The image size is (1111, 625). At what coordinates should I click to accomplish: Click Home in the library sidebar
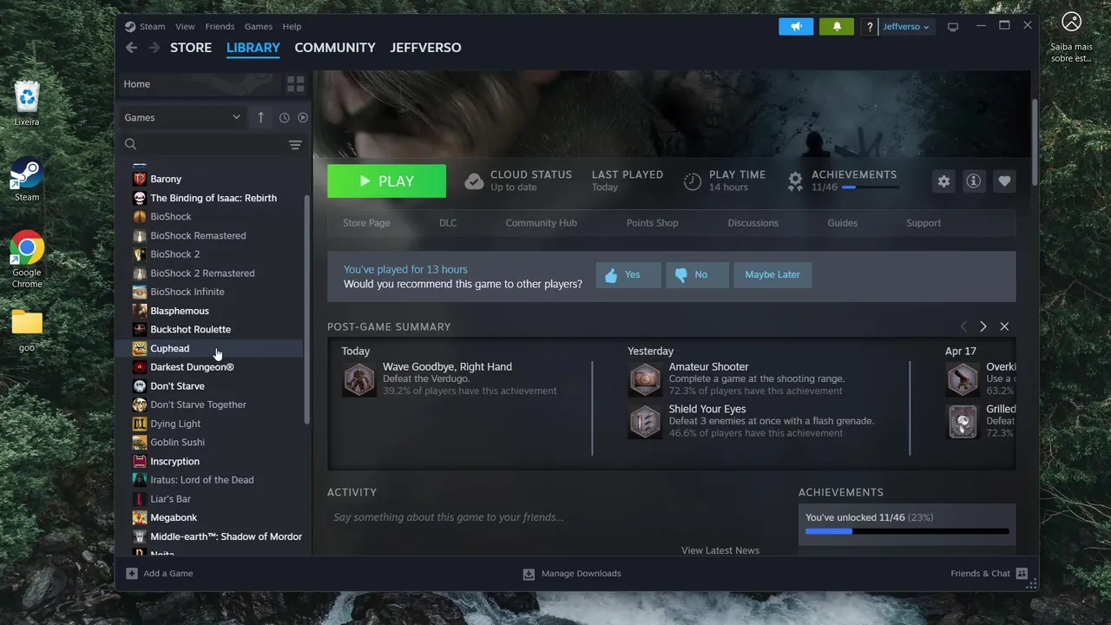[200, 84]
